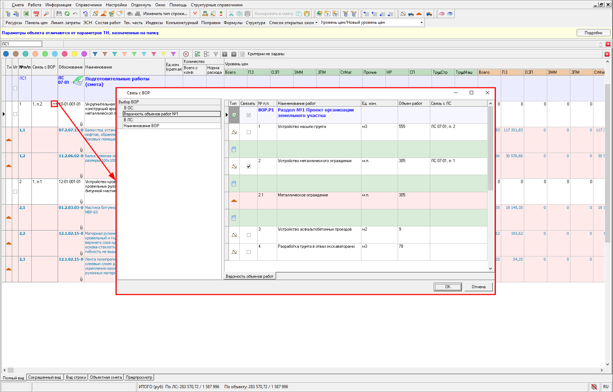The width and height of the screenshot is (613, 392).
Task: Switch to Объектная смета tab
Action: 106,377
